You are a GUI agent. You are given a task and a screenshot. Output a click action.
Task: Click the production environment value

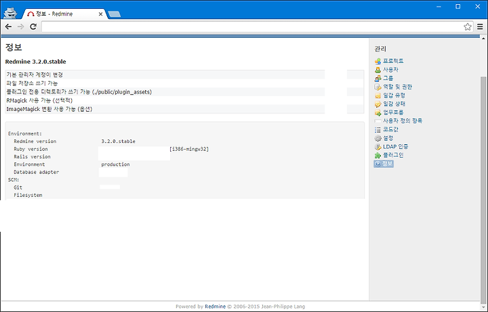pos(115,164)
